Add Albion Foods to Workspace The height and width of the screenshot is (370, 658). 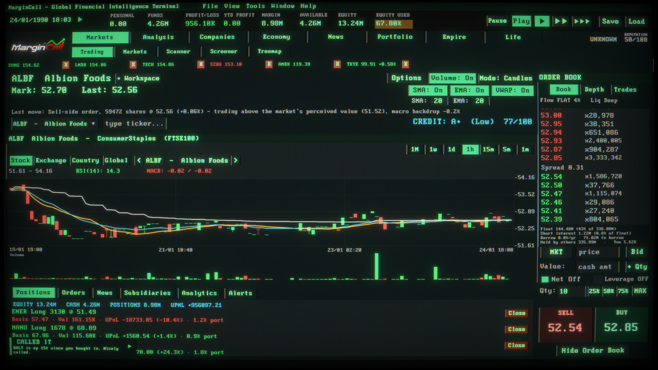tap(138, 78)
